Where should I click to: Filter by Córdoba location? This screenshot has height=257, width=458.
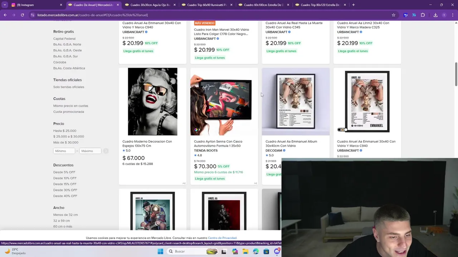(x=60, y=62)
